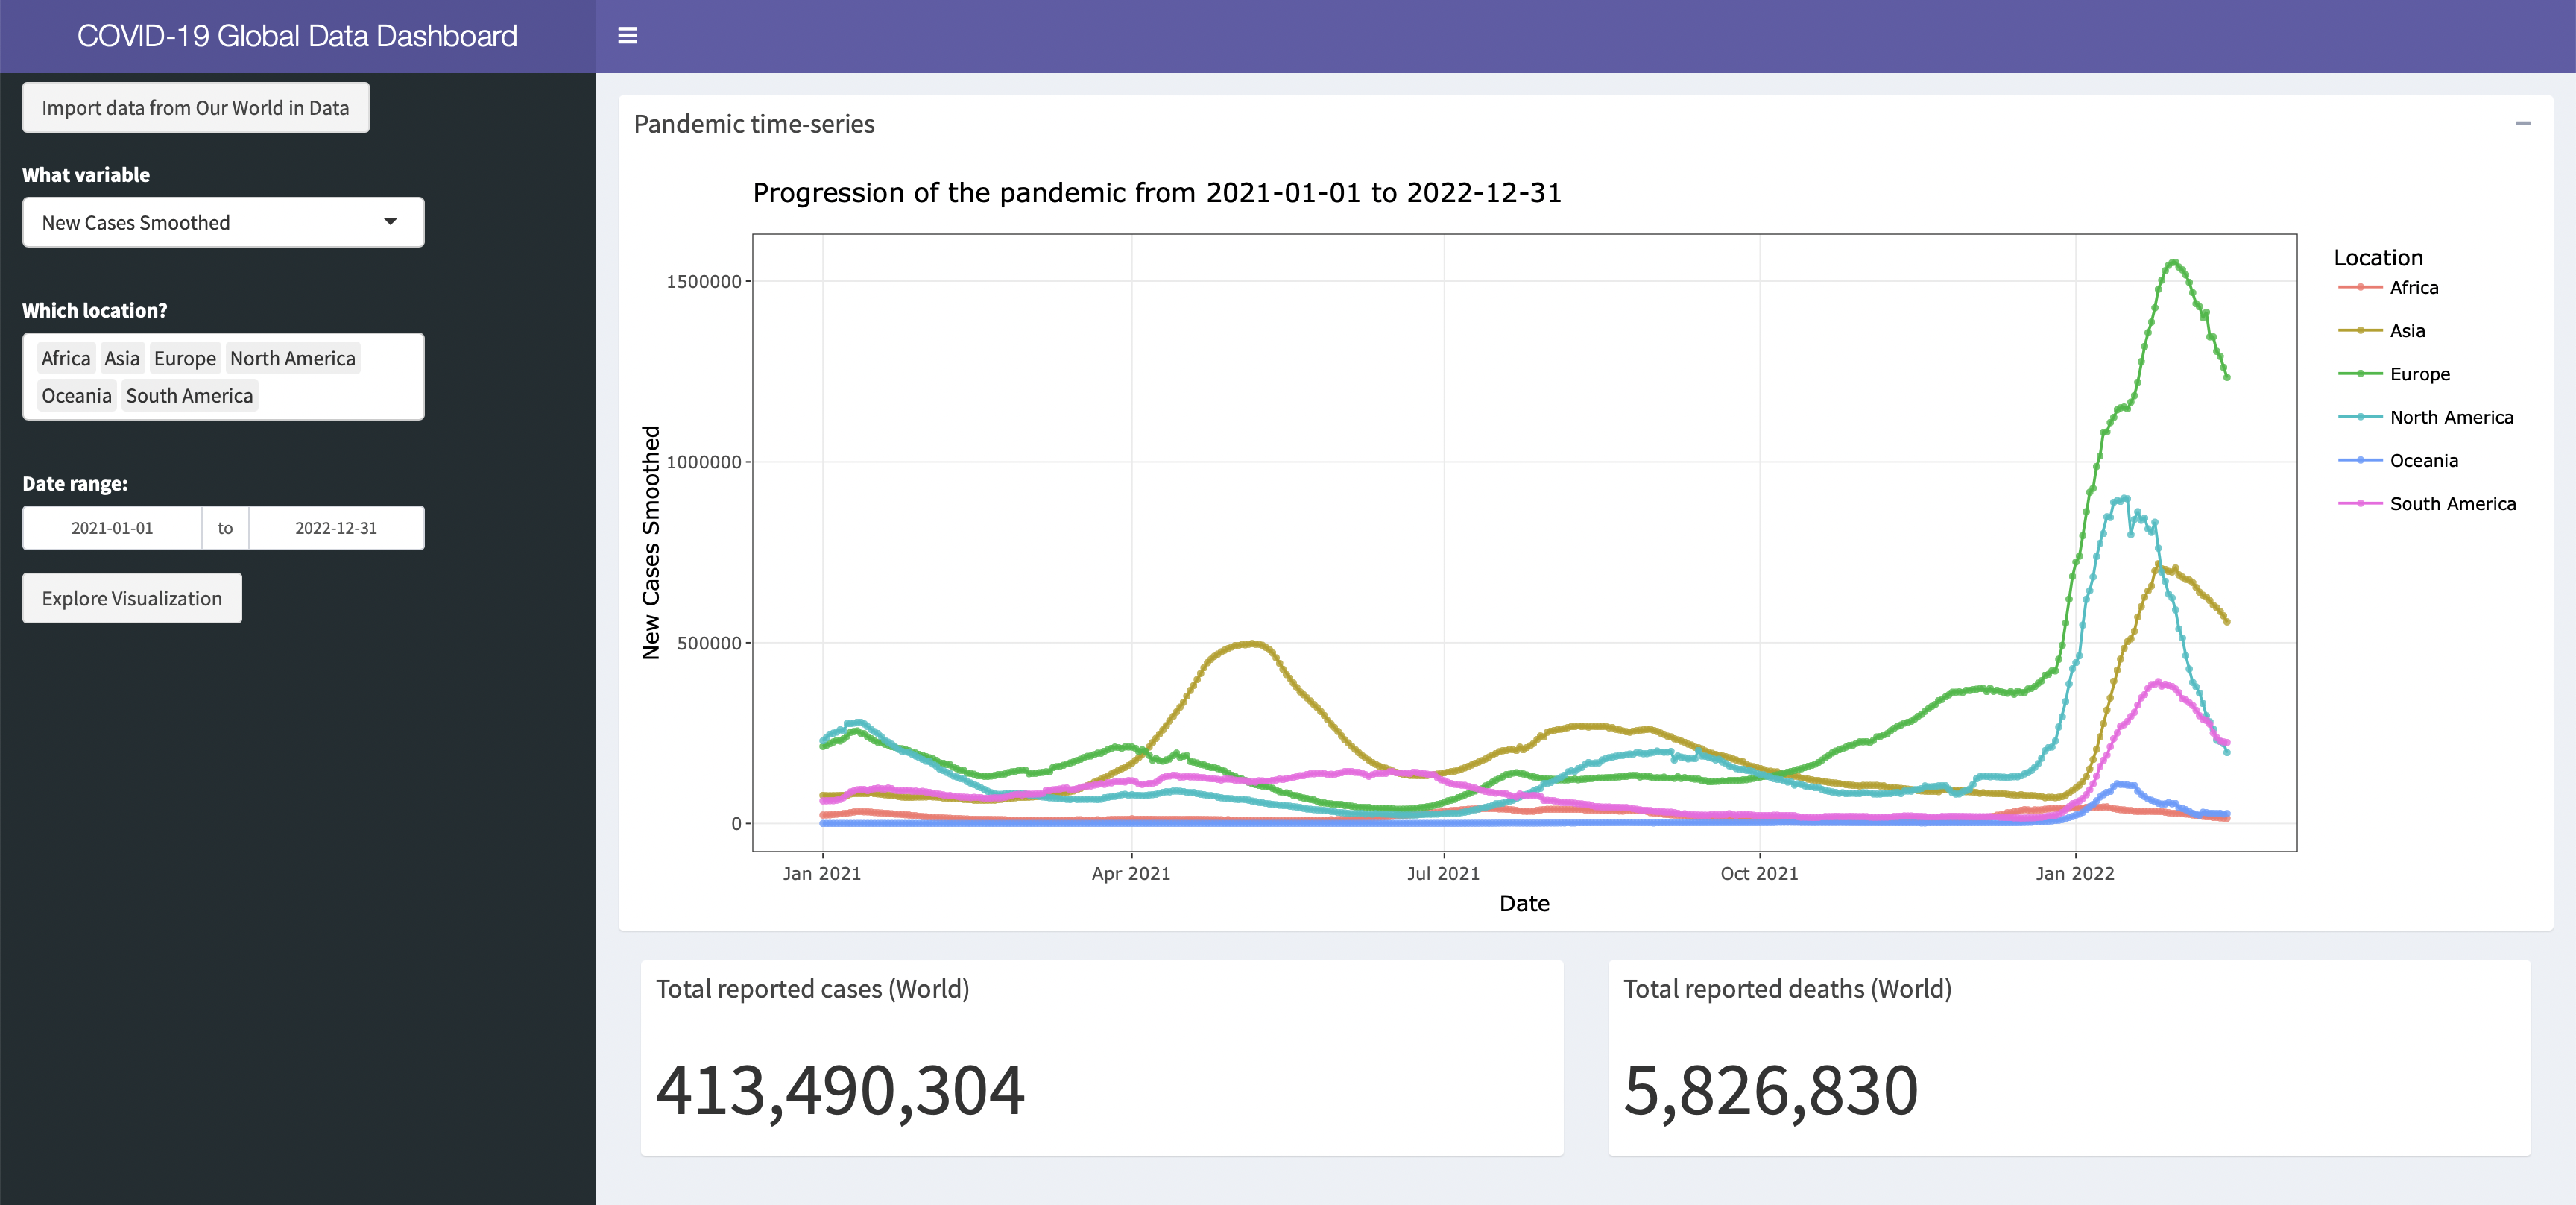This screenshot has height=1205, width=2576.
Task: Select the Asia location tag
Action: pos(122,358)
